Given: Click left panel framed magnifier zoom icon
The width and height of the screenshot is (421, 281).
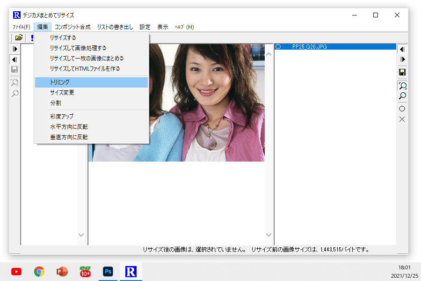Looking at the screenshot, I should pos(15,82).
